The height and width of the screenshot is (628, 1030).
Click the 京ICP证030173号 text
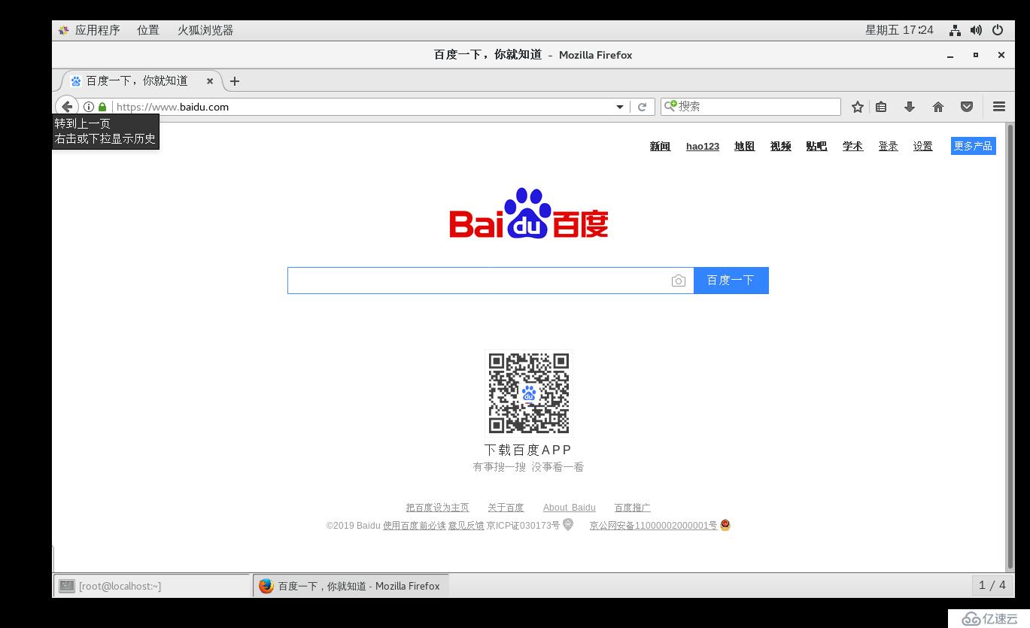(523, 526)
